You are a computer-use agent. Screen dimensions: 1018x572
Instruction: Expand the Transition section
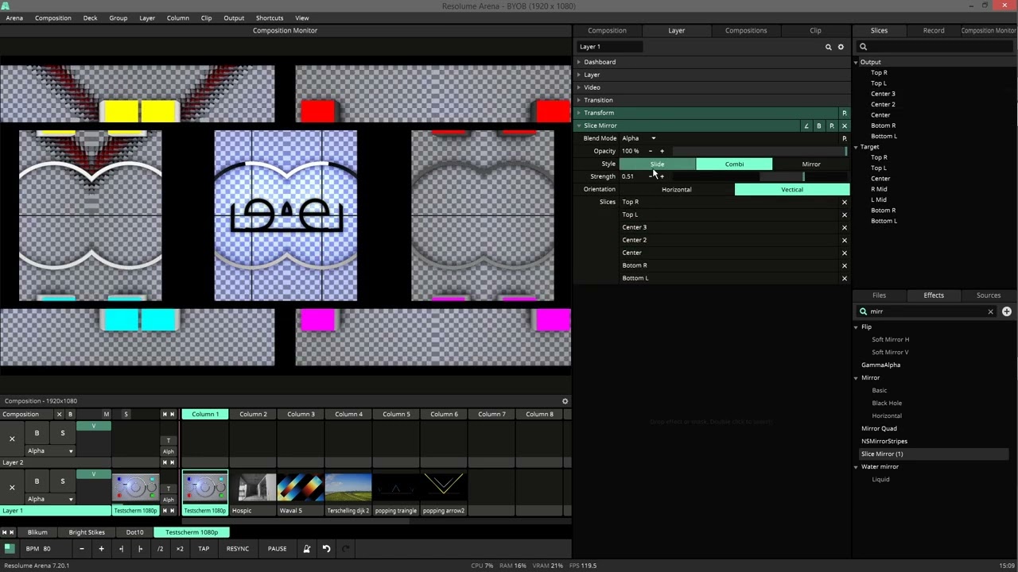pyautogui.click(x=579, y=100)
